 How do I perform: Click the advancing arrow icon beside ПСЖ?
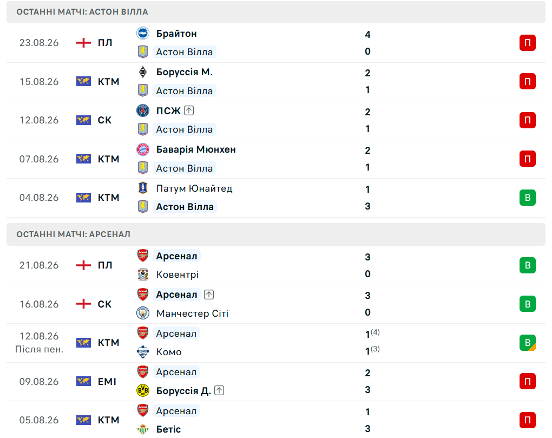[189, 110]
